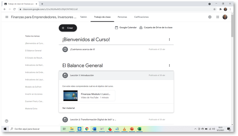Open Word from the taskbar
Viewport: 238px width, 136px height.
click(x=94, y=129)
